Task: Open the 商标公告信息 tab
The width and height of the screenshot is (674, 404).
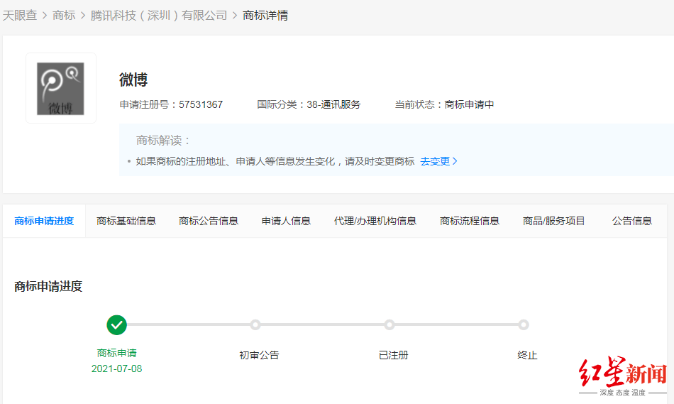Action: (x=209, y=221)
